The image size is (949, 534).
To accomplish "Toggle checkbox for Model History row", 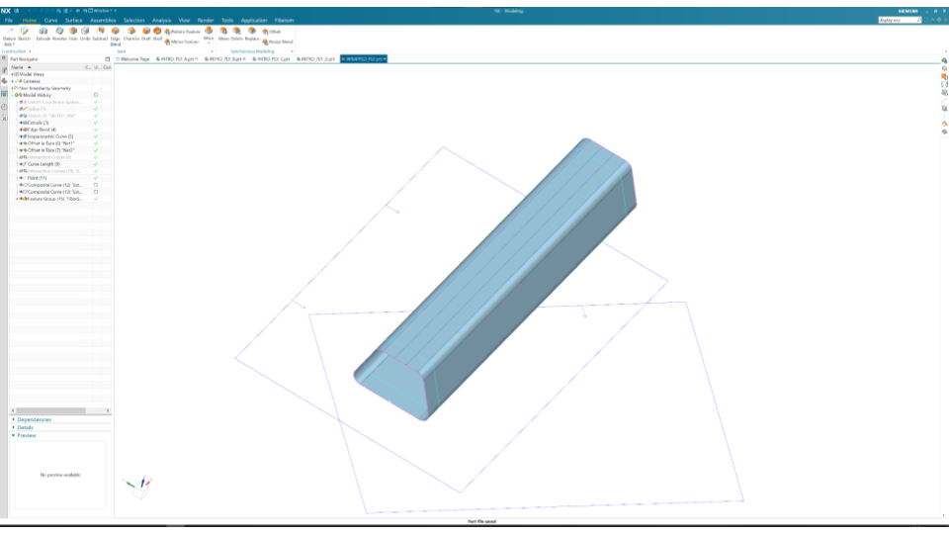I will [96, 95].
